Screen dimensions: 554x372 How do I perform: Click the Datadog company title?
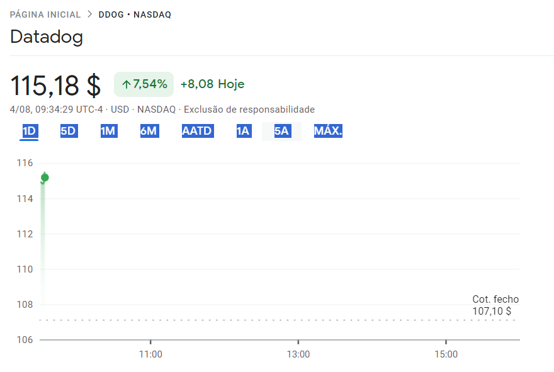47,37
